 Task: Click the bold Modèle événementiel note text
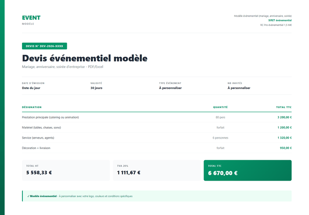43,196
